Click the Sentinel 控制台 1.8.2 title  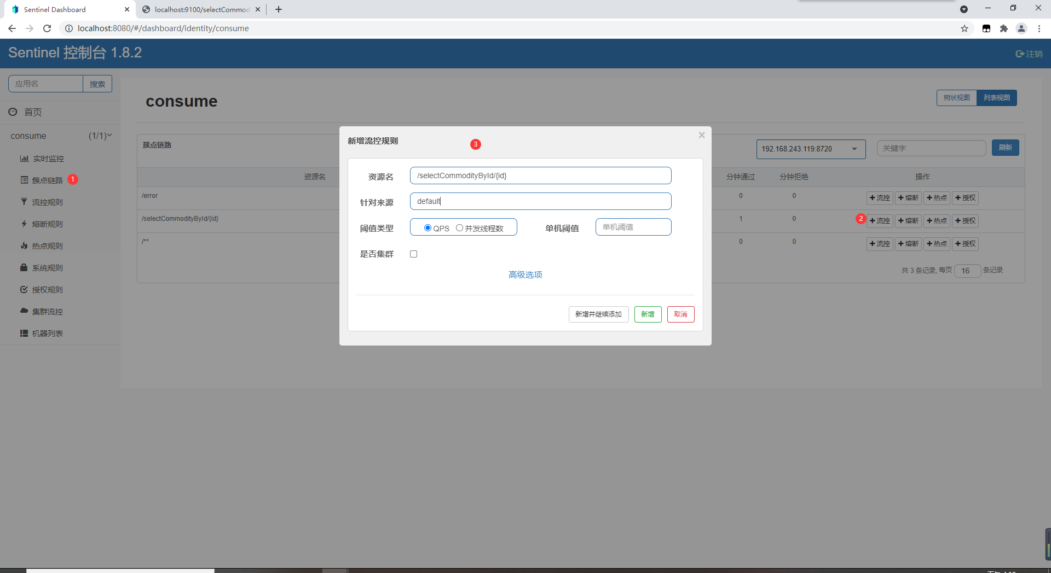tap(75, 52)
